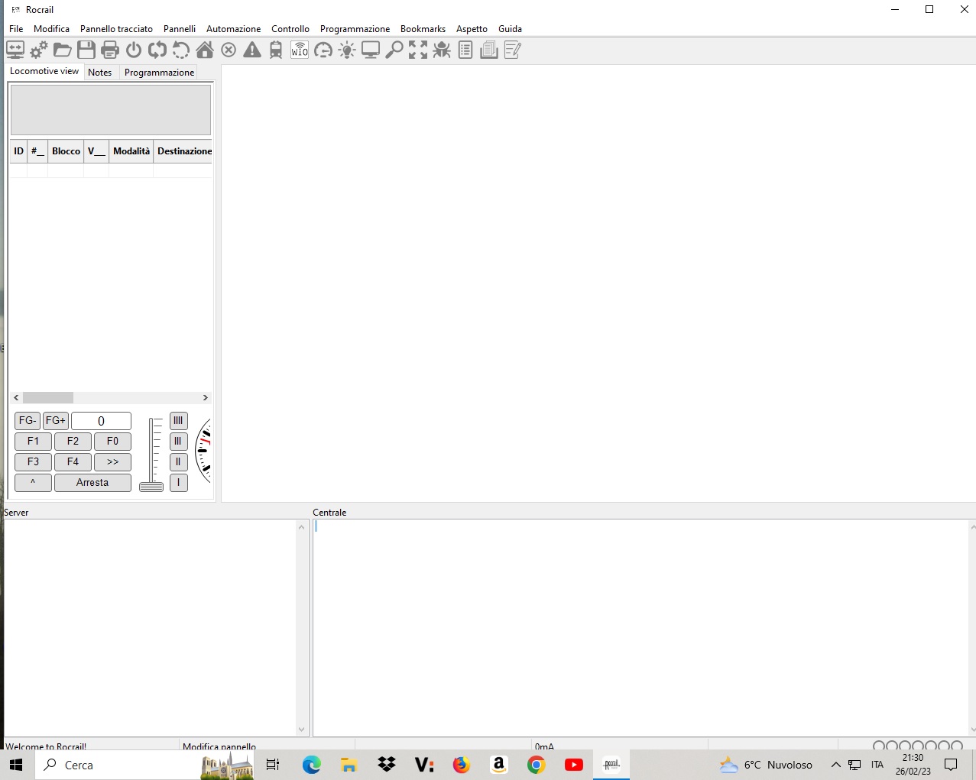Image resolution: width=976 pixels, height=780 pixels.
Task: Open the WIO wireless toolbar icon
Action: 300,50
